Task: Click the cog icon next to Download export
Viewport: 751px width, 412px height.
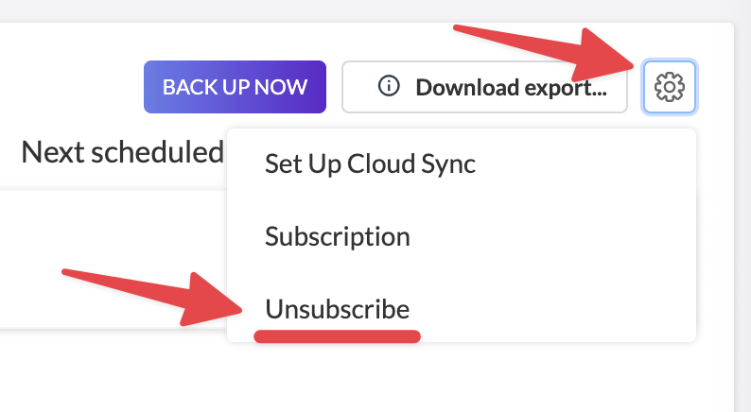Action: click(670, 87)
